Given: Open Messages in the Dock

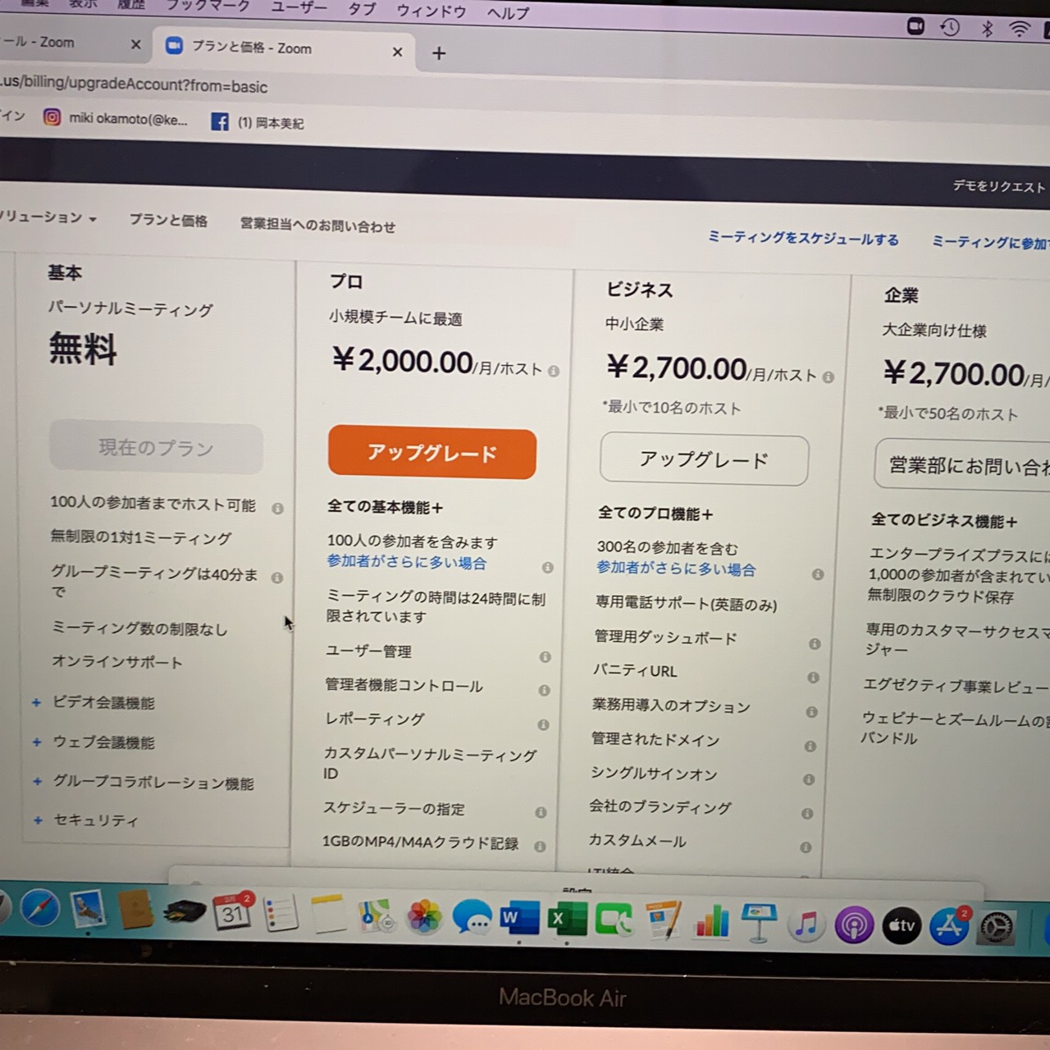Looking at the screenshot, I should (x=472, y=919).
